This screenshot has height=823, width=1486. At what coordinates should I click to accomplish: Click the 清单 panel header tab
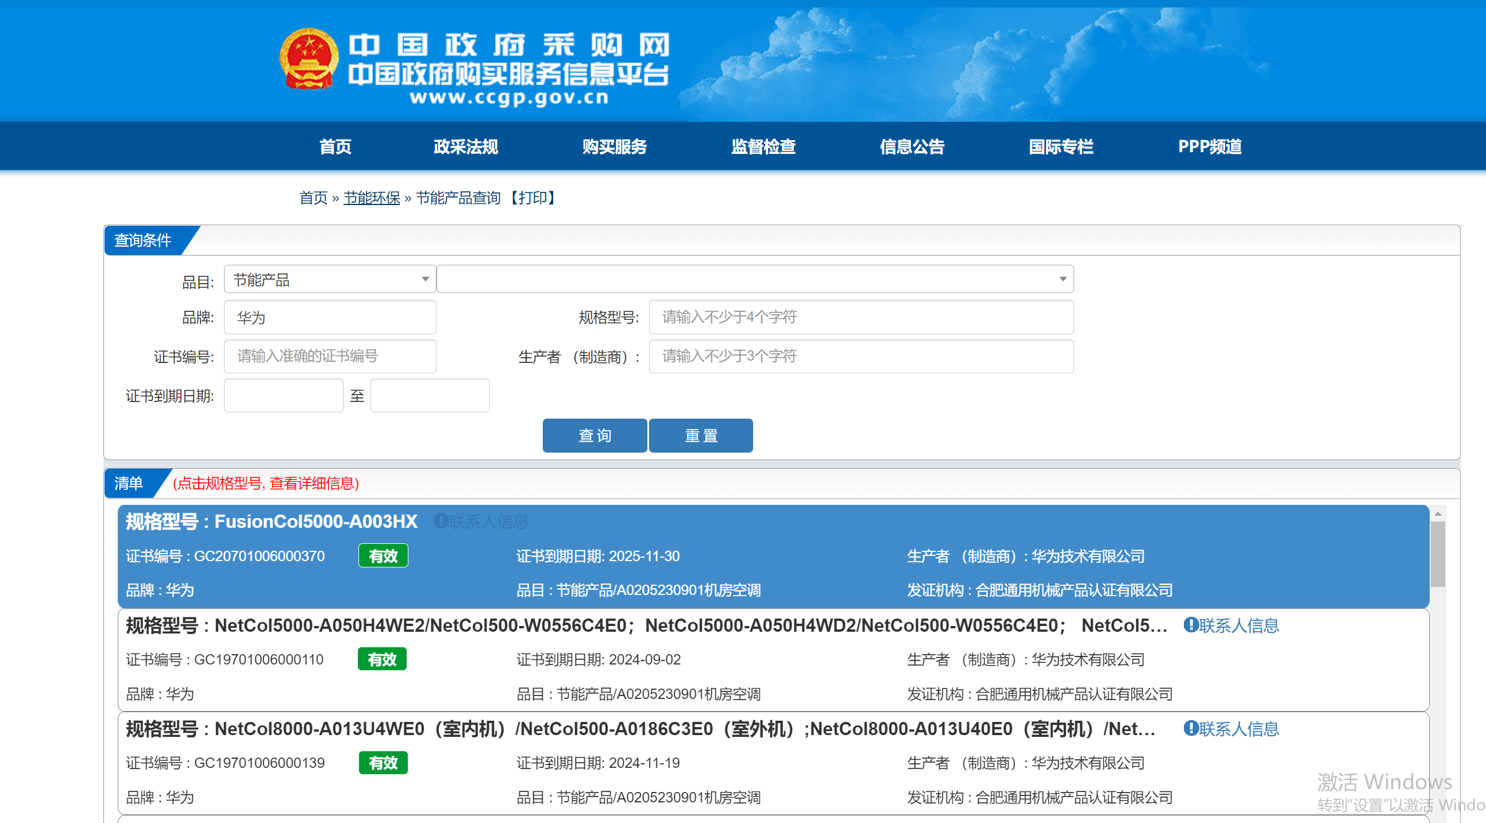pyautogui.click(x=129, y=484)
